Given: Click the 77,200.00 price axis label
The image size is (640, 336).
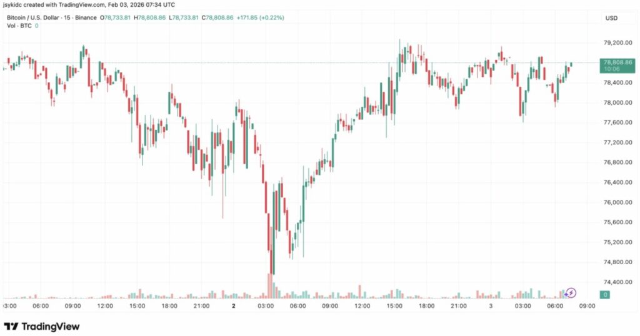Looking at the screenshot, I should coord(615,142).
